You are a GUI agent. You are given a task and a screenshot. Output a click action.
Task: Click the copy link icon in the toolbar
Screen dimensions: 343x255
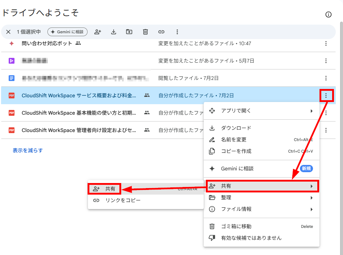click(161, 32)
